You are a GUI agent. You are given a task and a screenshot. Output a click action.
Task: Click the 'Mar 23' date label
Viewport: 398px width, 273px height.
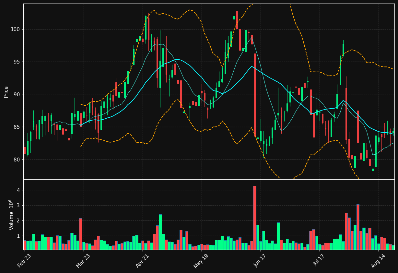[83, 261]
